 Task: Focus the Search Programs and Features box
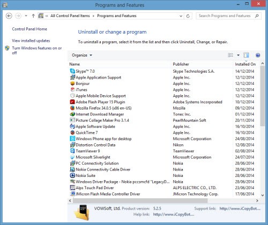point(226,16)
